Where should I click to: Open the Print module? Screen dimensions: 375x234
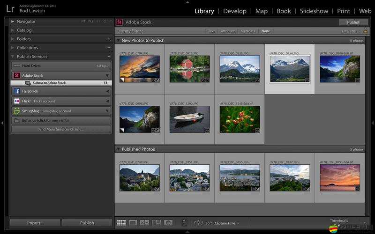pyautogui.click(x=344, y=11)
